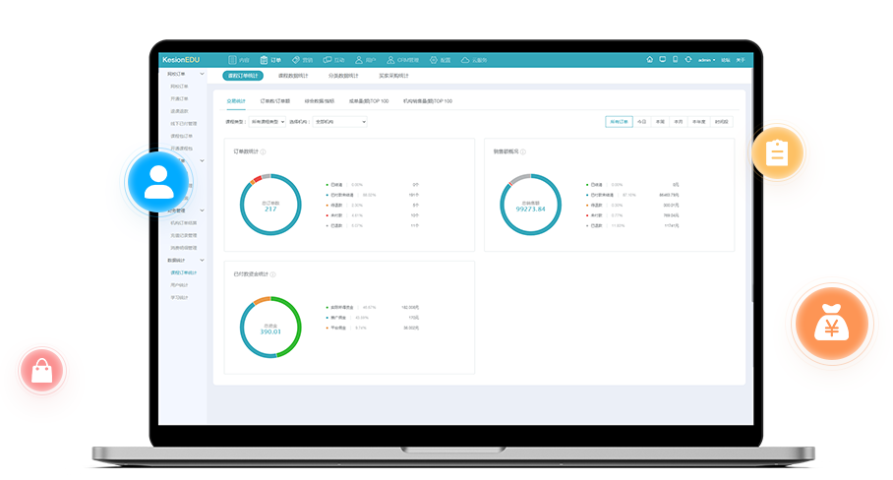Image resolution: width=893 pixels, height=480 pixels.
Task: Click the KesionEDU logo
Action: 180,60
